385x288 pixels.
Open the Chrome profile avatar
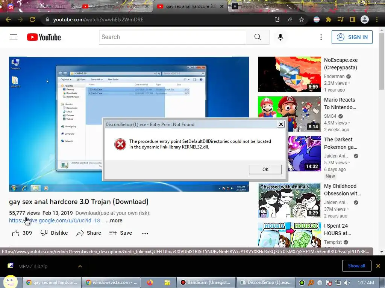point(365,19)
